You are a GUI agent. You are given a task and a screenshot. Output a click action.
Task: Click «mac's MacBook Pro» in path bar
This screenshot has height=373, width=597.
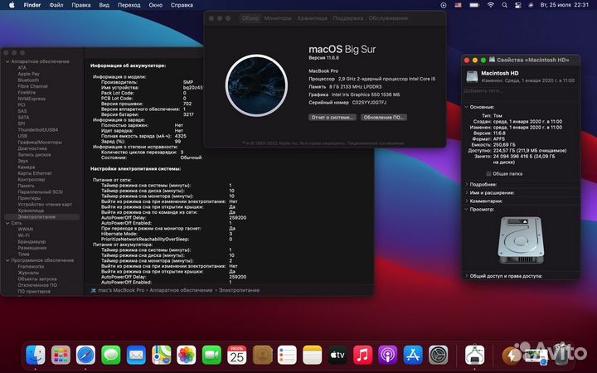(x=121, y=290)
